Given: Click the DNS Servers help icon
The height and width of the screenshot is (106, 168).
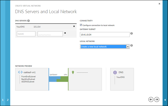Looking at the screenshot, I should coord(29,21).
